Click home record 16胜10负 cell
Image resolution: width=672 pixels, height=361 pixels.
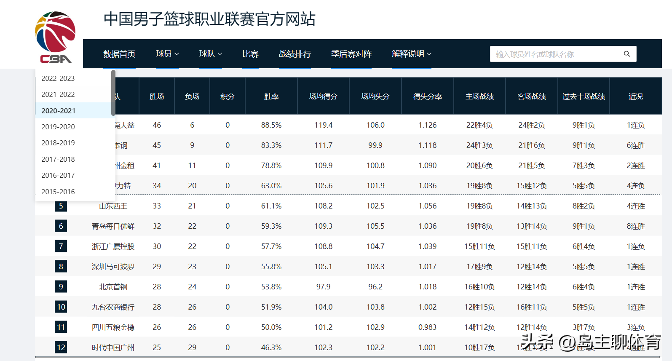tap(479, 287)
